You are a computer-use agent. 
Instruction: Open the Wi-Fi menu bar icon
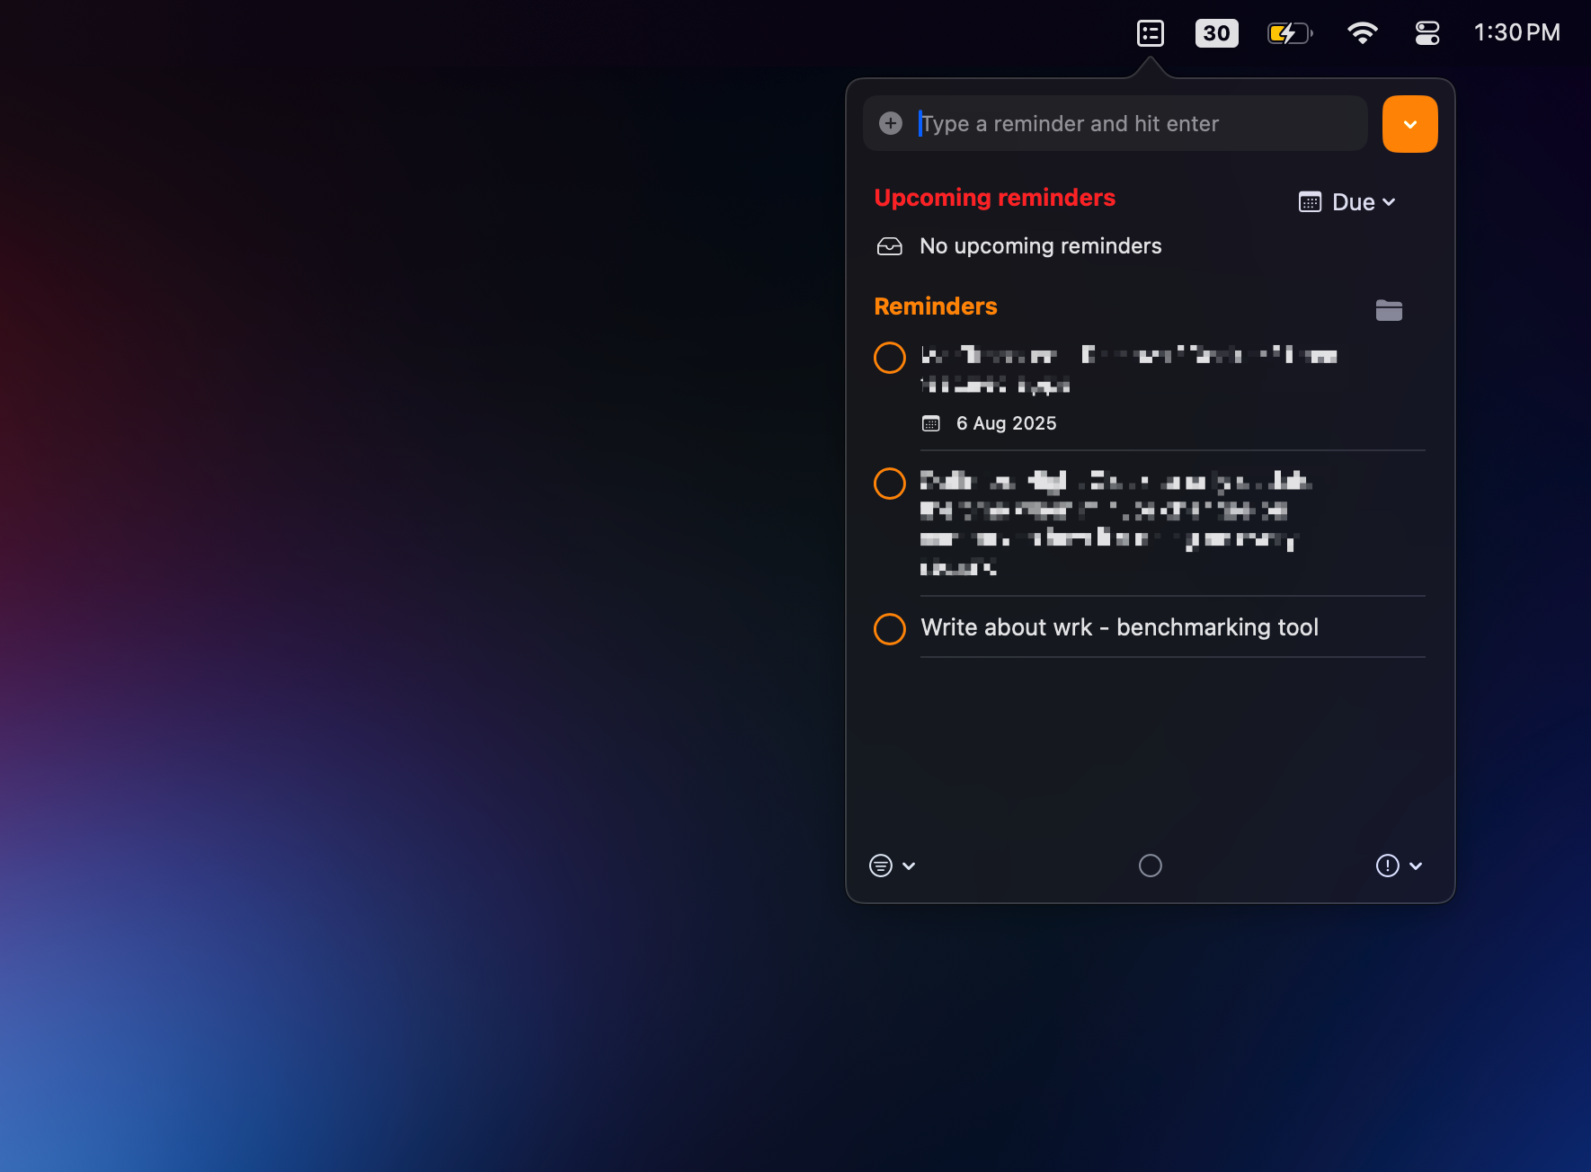click(1362, 33)
